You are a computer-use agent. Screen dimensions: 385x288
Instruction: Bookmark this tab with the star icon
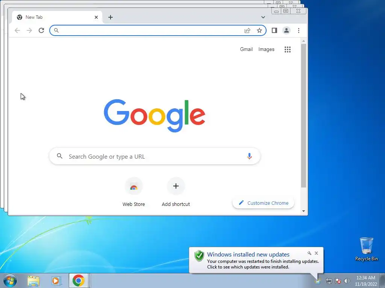[259, 30]
